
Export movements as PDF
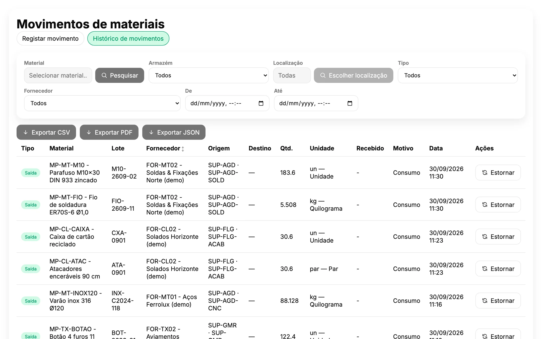pos(109,132)
